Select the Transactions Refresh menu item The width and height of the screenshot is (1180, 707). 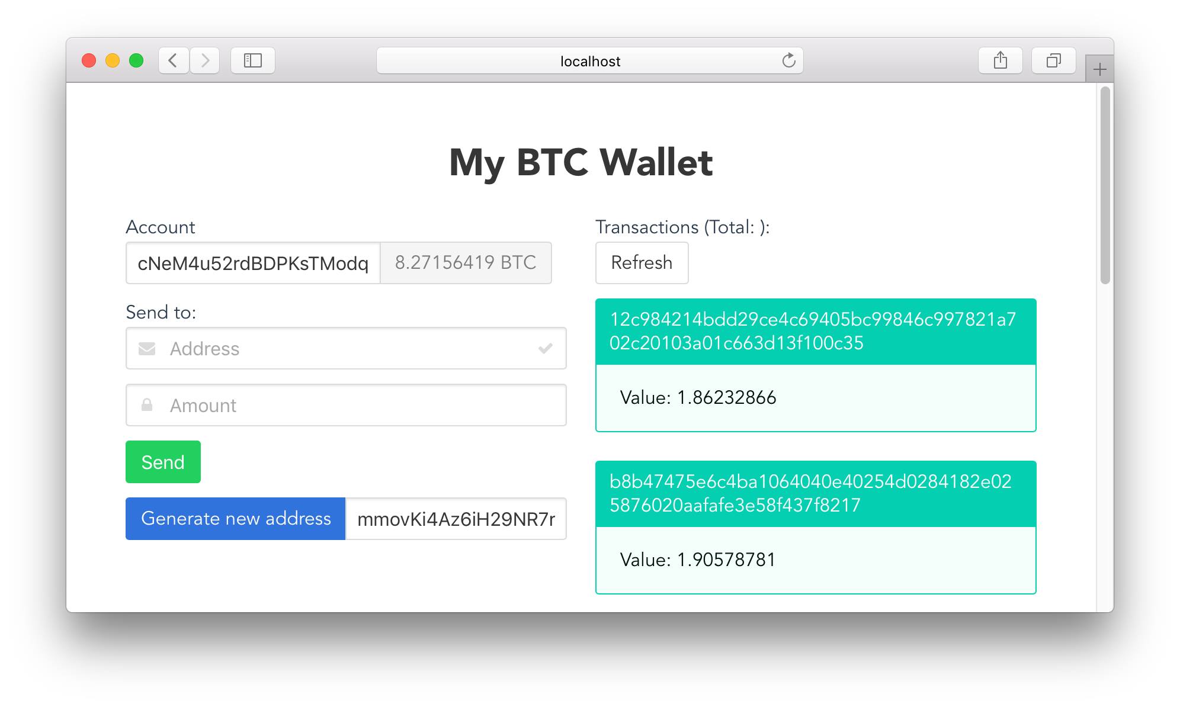click(640, 262)
